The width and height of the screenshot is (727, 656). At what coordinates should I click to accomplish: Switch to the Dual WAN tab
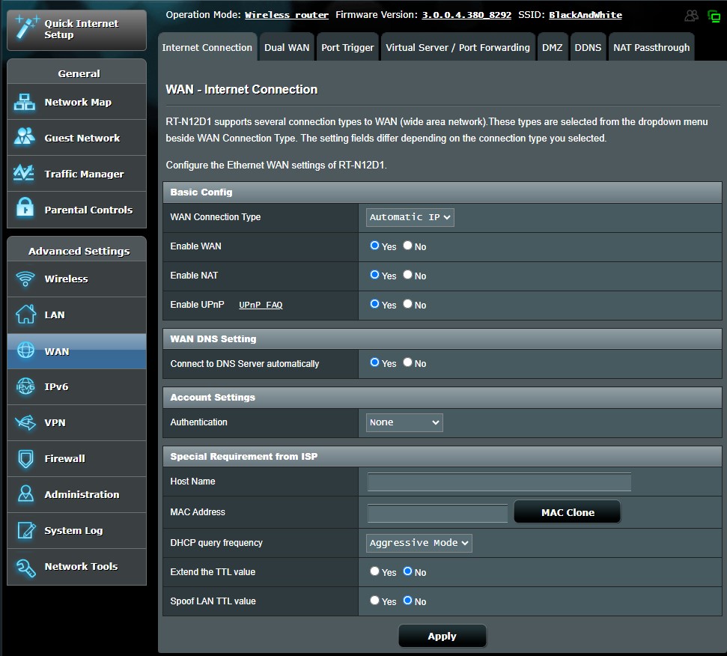(287, 47)
